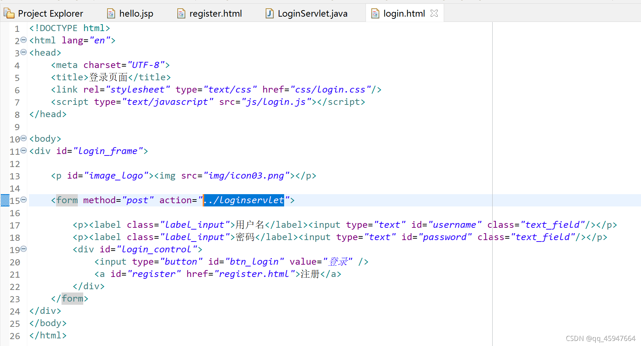Click the lang en attribute value
This screenshot has height=346, width=641.
[x=100, y=40]
